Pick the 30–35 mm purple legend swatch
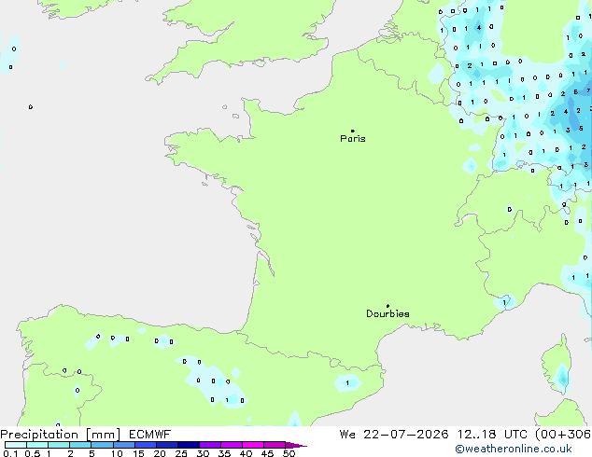The height and width of the screenshot is (457, 592). [210, 445]
